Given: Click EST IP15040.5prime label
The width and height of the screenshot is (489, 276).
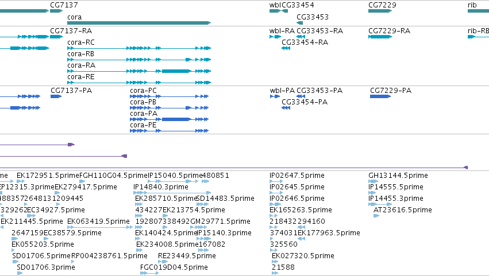Looking at the screenshot, I should (175, 176).
